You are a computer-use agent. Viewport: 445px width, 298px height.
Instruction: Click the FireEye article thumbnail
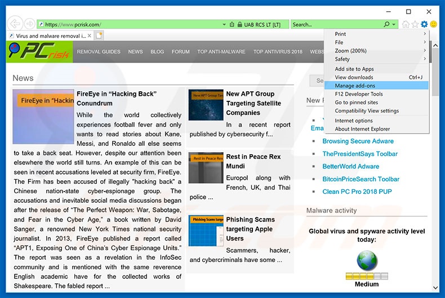43,117
